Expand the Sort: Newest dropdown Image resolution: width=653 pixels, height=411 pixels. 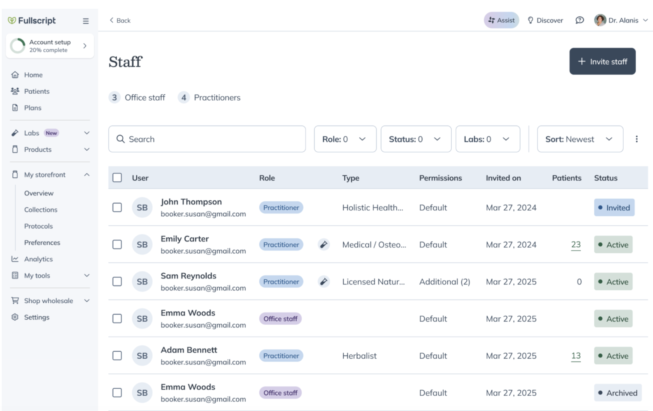pos(580,139)
